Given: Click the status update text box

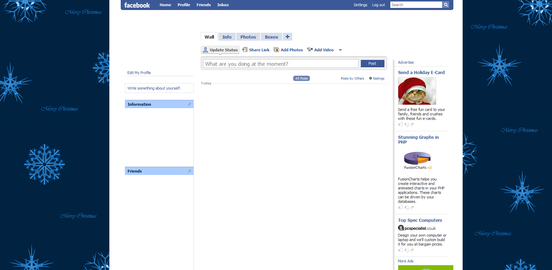Looking at the screenshot, I should pyautogui.click(x=281, y=64).
